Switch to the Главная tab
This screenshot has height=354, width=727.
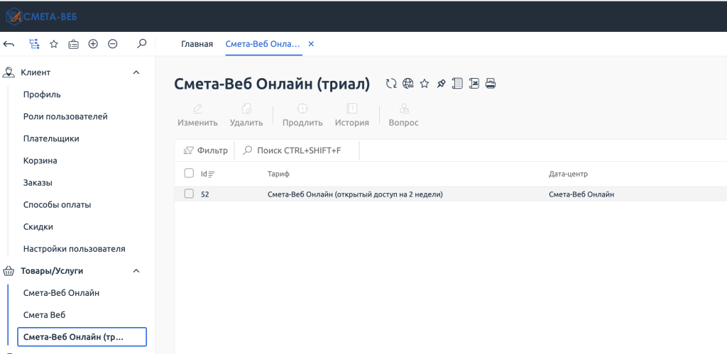pos(197,44)
